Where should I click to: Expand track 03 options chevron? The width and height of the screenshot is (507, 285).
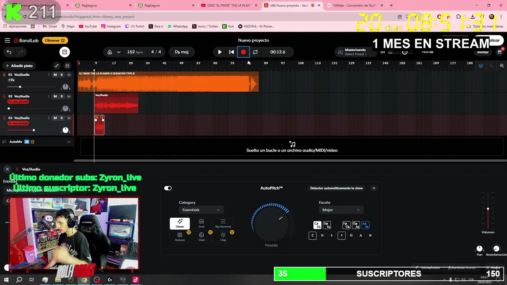[x=69, y=118]
